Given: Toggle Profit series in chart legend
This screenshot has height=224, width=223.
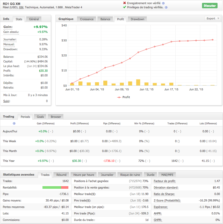Looking at the screenshot, I should click(124, 97).
